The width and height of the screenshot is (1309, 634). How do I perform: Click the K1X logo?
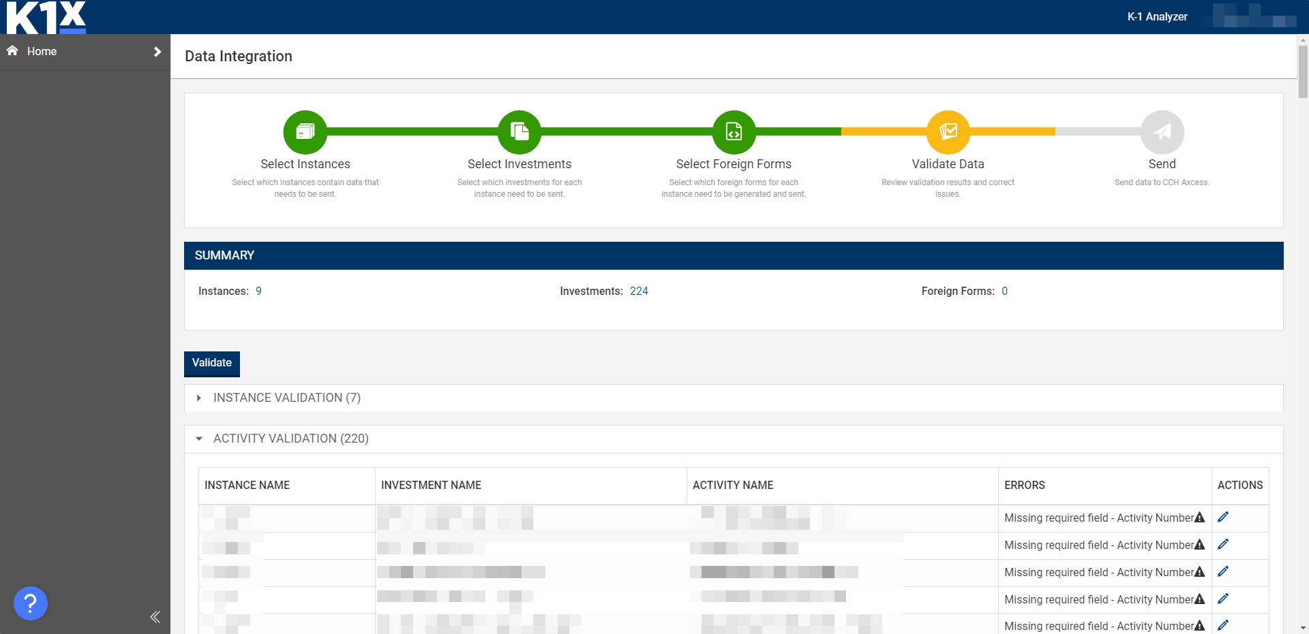(46, 17)
